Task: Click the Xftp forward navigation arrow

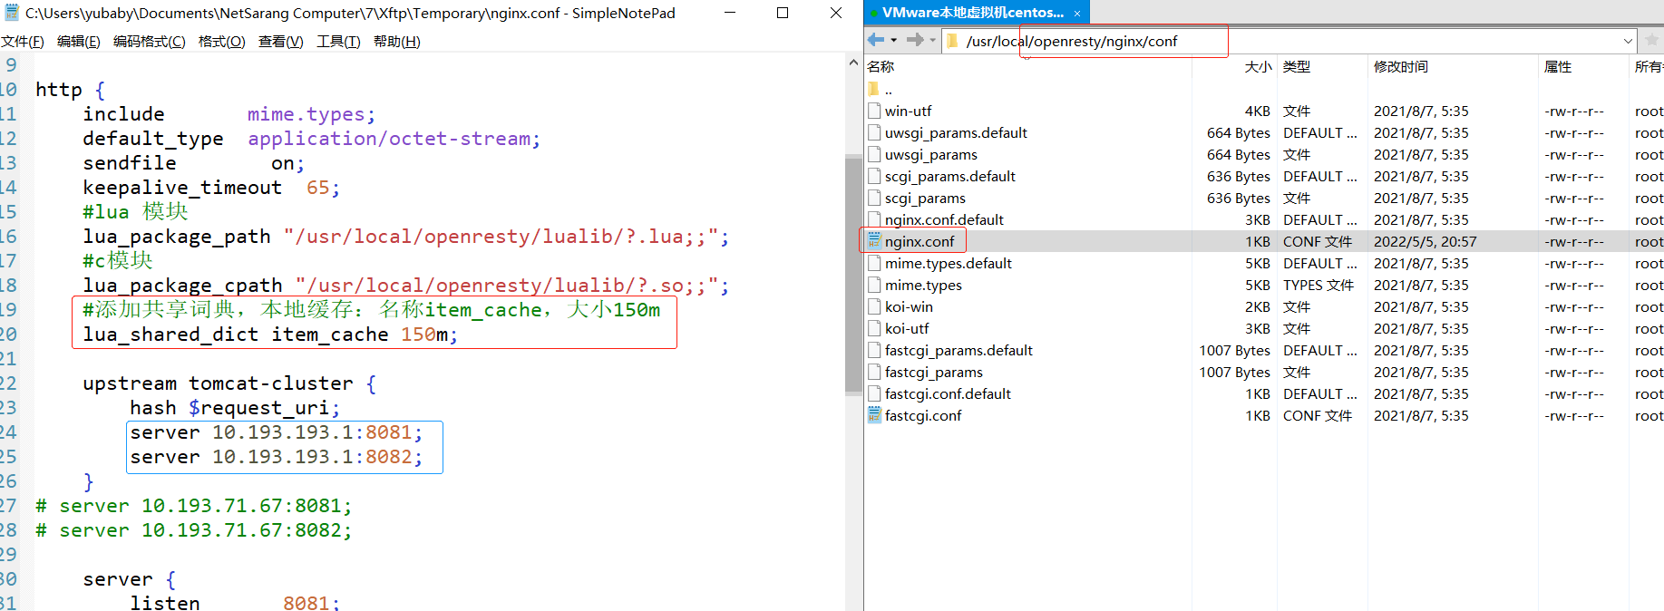Action: point(915,40)
